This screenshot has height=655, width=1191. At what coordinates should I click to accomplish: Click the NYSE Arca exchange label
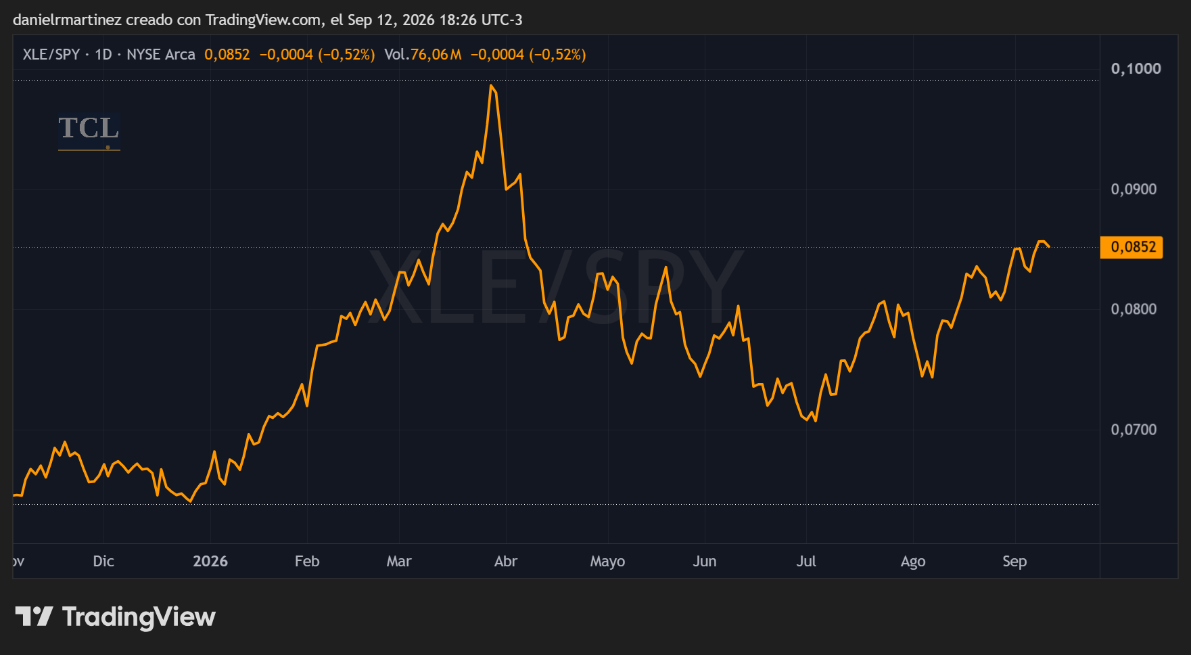tap(161, 54)
